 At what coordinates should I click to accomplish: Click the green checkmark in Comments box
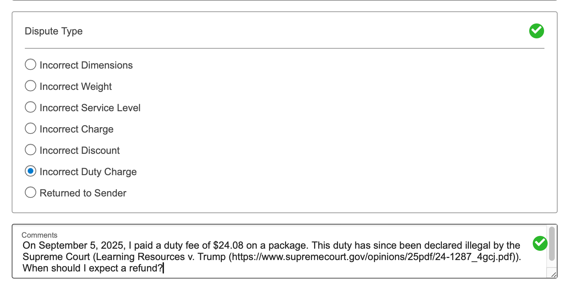click(540, 243)
